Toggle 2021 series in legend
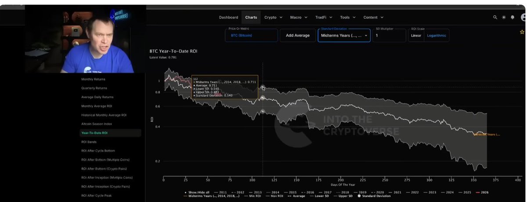 (395, 192)
